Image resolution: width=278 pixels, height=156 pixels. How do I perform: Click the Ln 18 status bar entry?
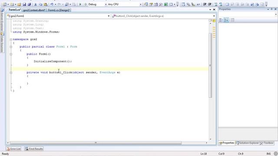(x=204, y=154)
